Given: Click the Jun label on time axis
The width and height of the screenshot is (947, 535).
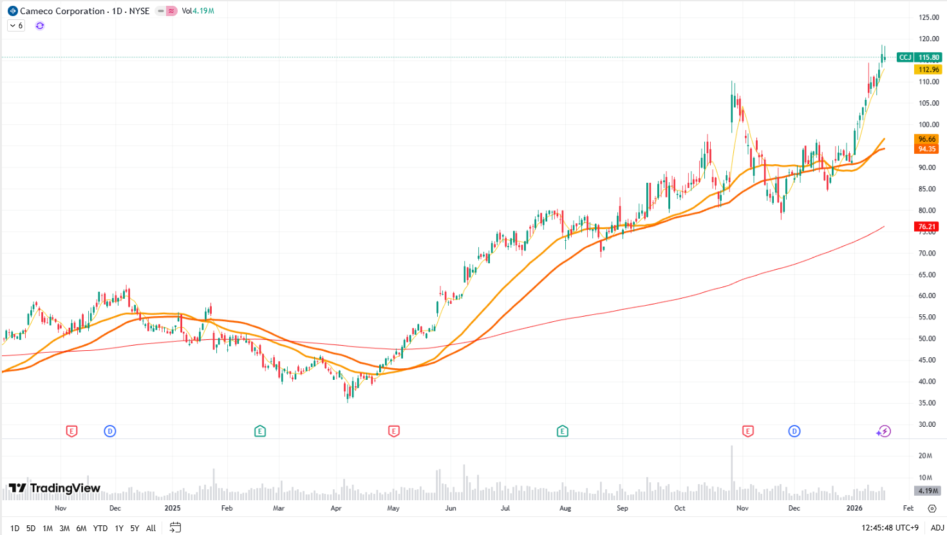Looking at the screenshot, I should [451, 508].
